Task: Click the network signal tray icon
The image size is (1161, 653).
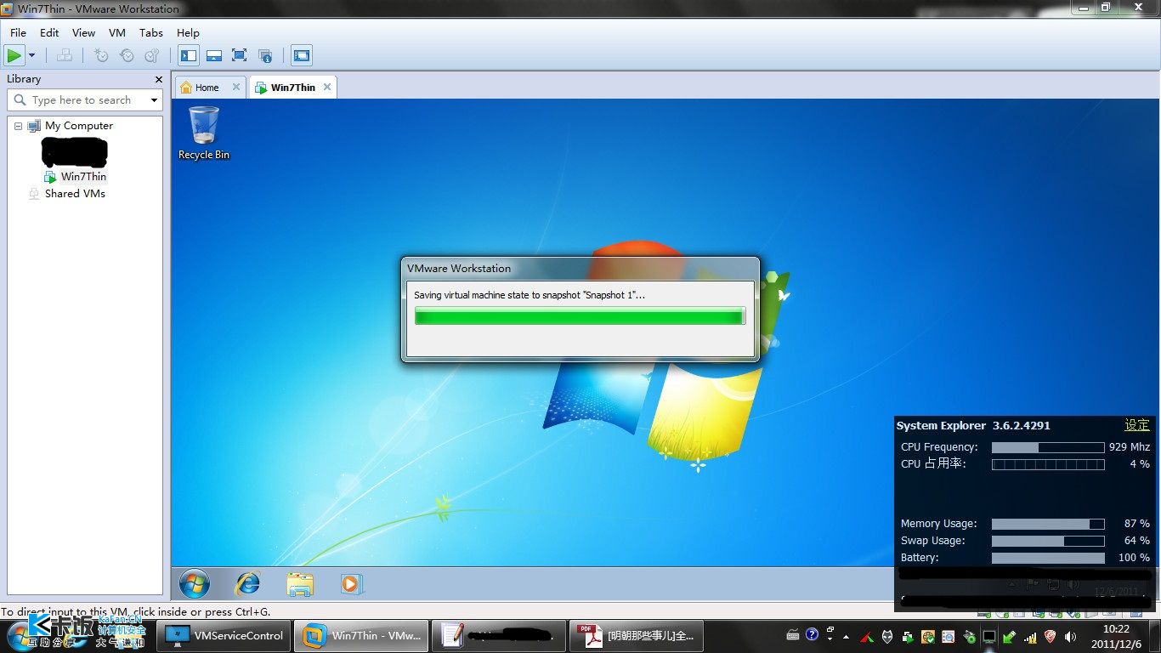Action: [x=1030, y=637]
